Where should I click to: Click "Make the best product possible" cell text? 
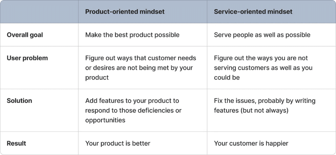[x=132, y=35]
